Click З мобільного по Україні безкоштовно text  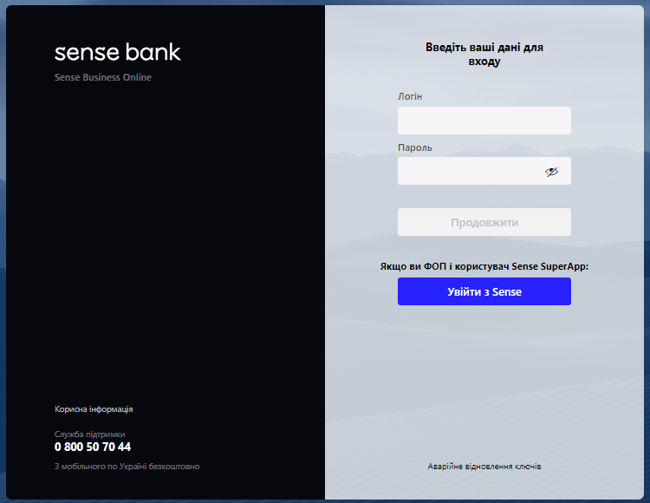127,466
